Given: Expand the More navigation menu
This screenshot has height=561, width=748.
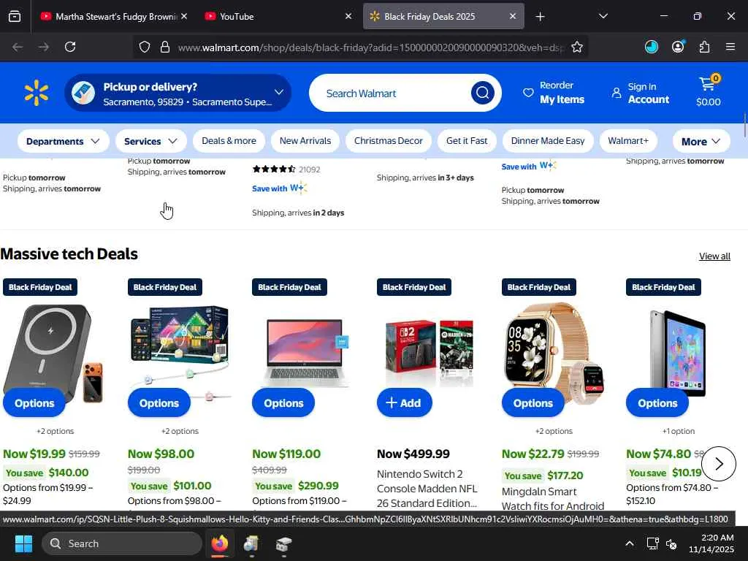Looking at the screenshot, I should 701,141.
